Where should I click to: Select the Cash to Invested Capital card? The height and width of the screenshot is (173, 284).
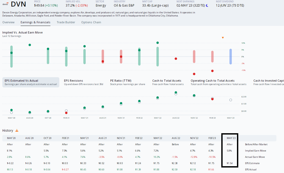(268, 82)
